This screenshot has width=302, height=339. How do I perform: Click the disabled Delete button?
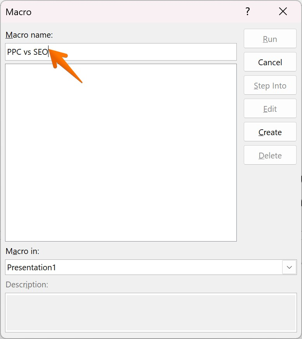(270, 155)
